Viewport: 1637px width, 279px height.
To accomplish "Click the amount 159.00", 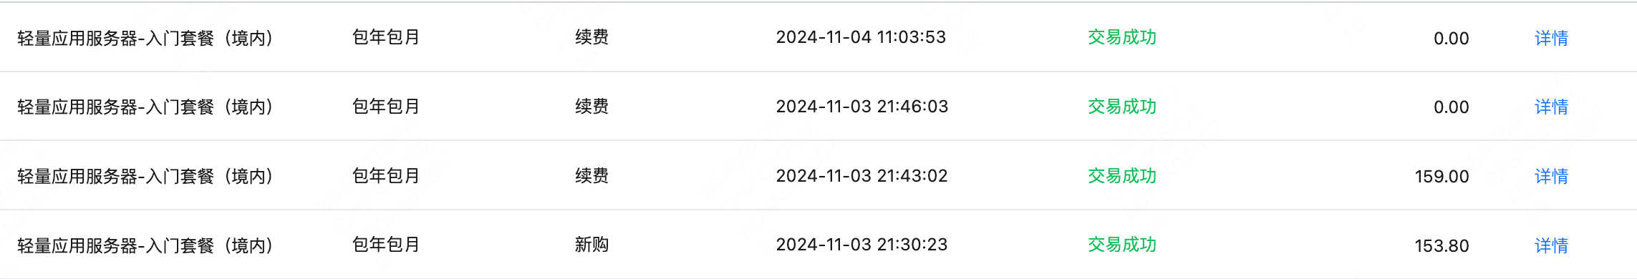I will pos(1442,177).
